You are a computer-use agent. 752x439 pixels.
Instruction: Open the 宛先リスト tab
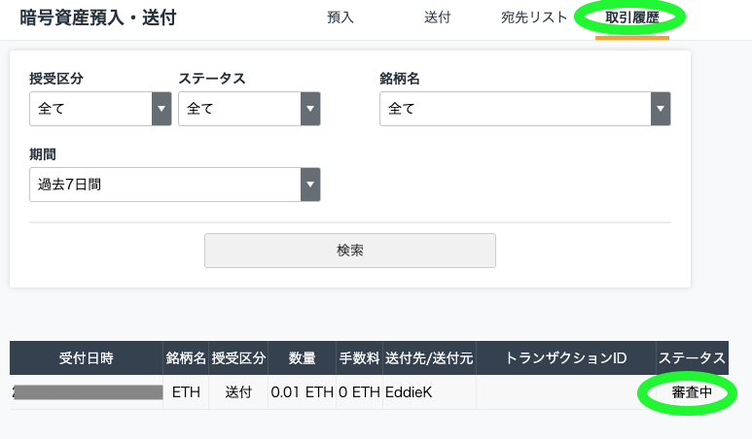[x=534, y=17]
